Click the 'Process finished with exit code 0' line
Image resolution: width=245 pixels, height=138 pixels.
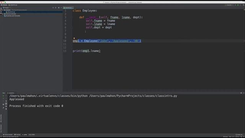(x=36, y=106)
